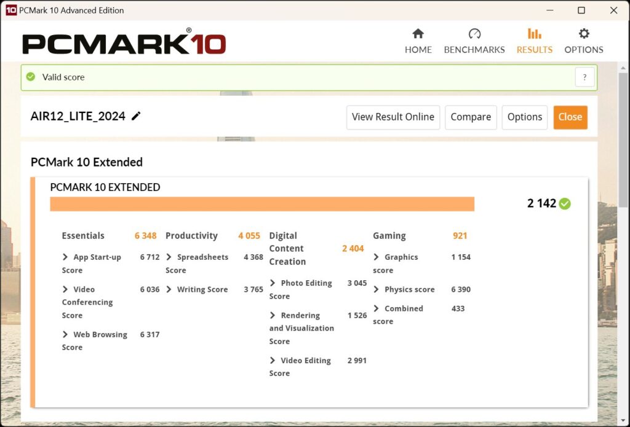Click the PCMark 10 Advanced Edition window title
The width and height of the screenshot is (630, 427).
pos(71,10)
